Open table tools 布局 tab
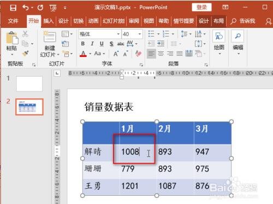 (218, 21)
